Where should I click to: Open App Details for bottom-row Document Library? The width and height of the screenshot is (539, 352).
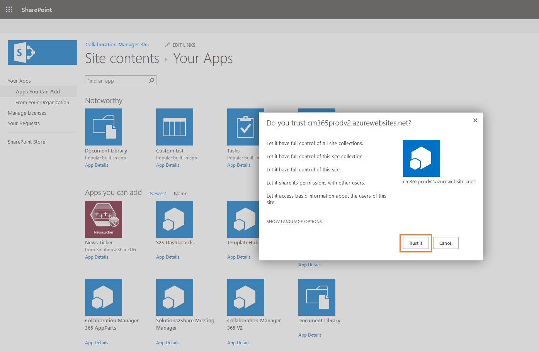pos(310,335)
